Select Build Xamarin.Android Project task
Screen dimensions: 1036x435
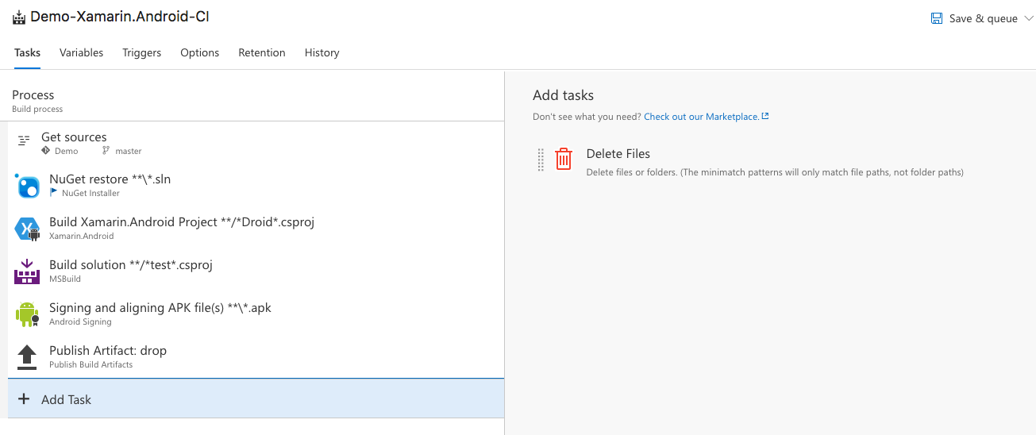click(x=256, y=229)
